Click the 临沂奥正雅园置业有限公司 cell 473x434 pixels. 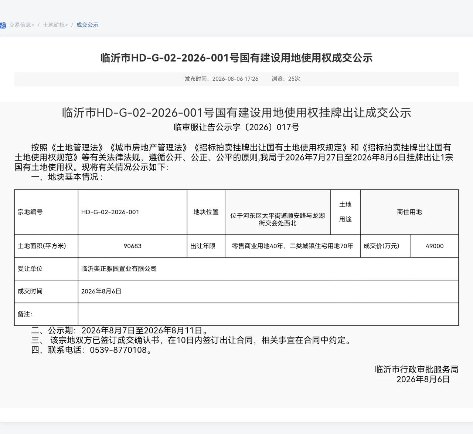[x=268, y=269]
